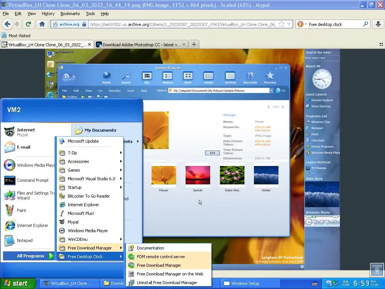Switch to Big view in Sample Pictures

click(147, 78)
